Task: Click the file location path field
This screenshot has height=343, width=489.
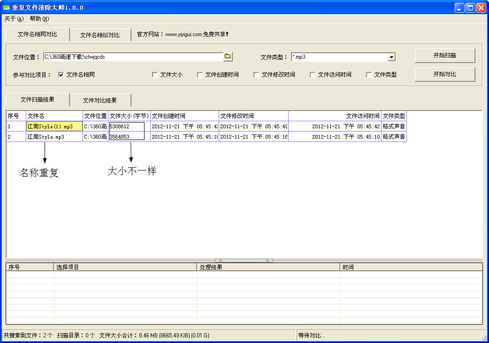Action: click(132, 57)
